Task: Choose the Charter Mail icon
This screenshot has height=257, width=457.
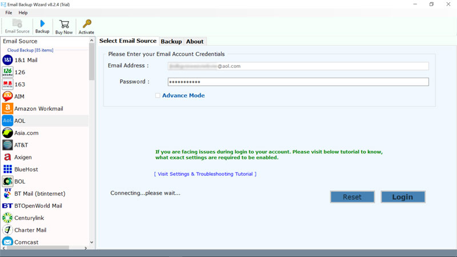Action: [7, 230]
